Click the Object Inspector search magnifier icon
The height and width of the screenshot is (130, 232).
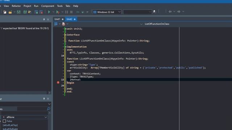click(49, 109)
